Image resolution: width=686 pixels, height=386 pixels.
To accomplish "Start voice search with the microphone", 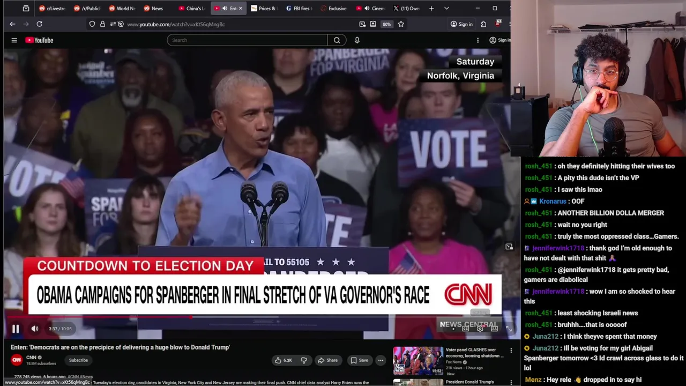I will pos(357,40).
